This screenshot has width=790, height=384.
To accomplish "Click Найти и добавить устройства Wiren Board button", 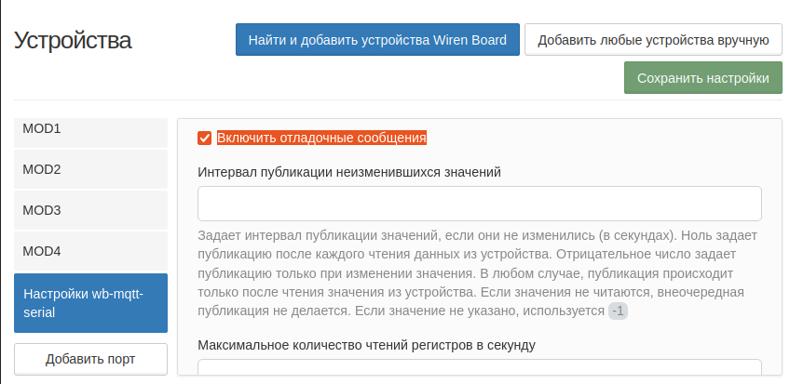I will point(377,40).
